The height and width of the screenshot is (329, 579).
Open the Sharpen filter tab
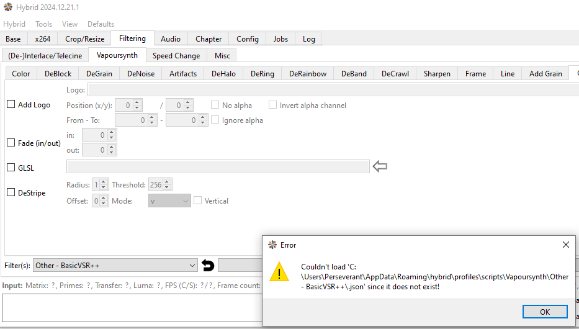point(437,73)
